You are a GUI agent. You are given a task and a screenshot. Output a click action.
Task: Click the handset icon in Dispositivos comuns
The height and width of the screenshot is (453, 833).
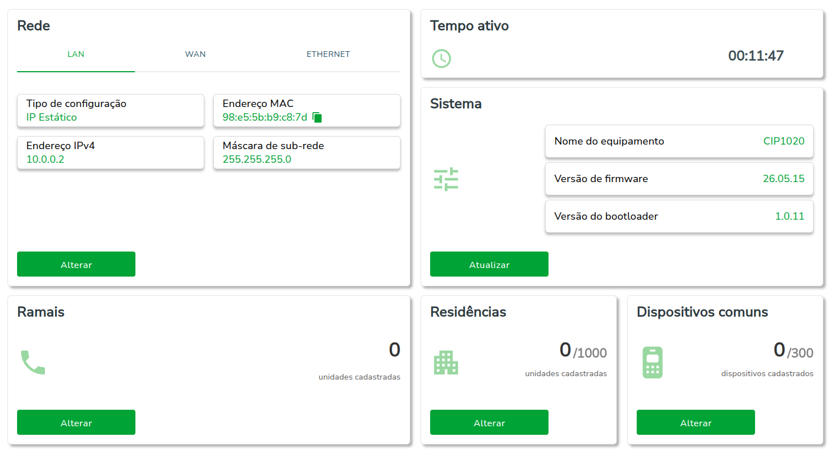[x=653, y=363]
